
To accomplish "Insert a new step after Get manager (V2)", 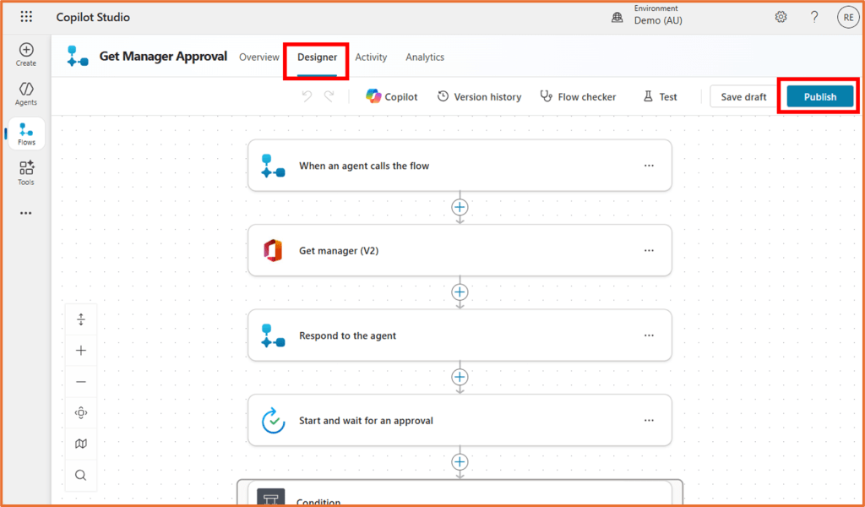I will [460, 292].
